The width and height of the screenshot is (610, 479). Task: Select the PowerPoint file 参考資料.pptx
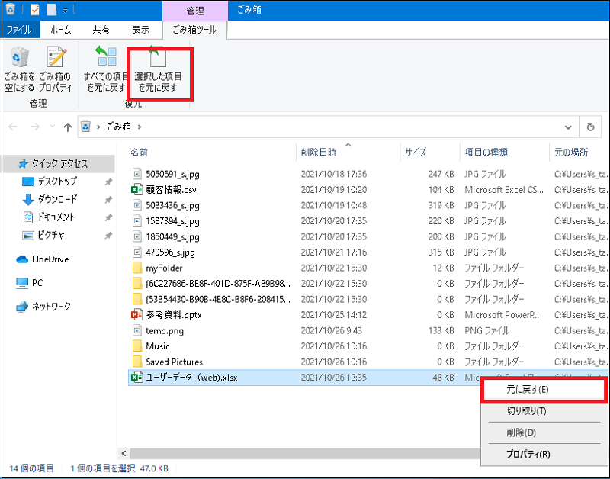(174, 315)
